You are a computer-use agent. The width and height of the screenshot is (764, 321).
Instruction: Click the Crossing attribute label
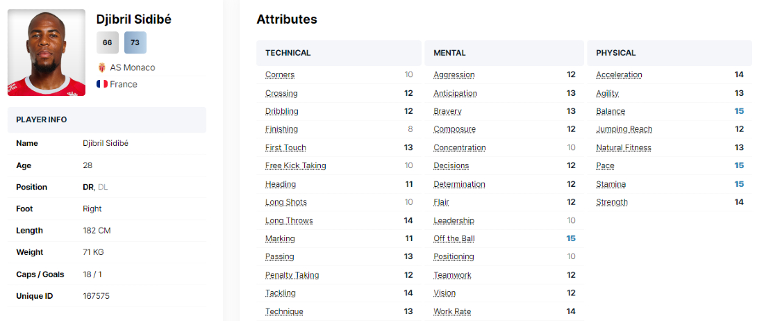tap(281, 93)
